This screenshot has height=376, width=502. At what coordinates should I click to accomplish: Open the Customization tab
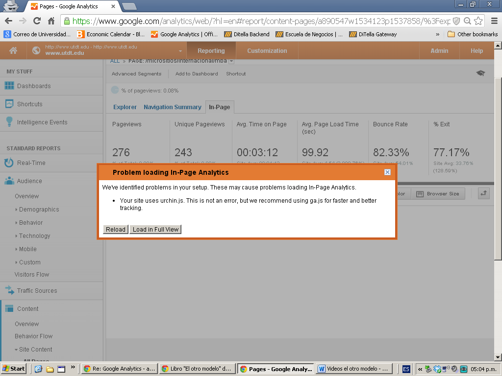click(267, 50)
